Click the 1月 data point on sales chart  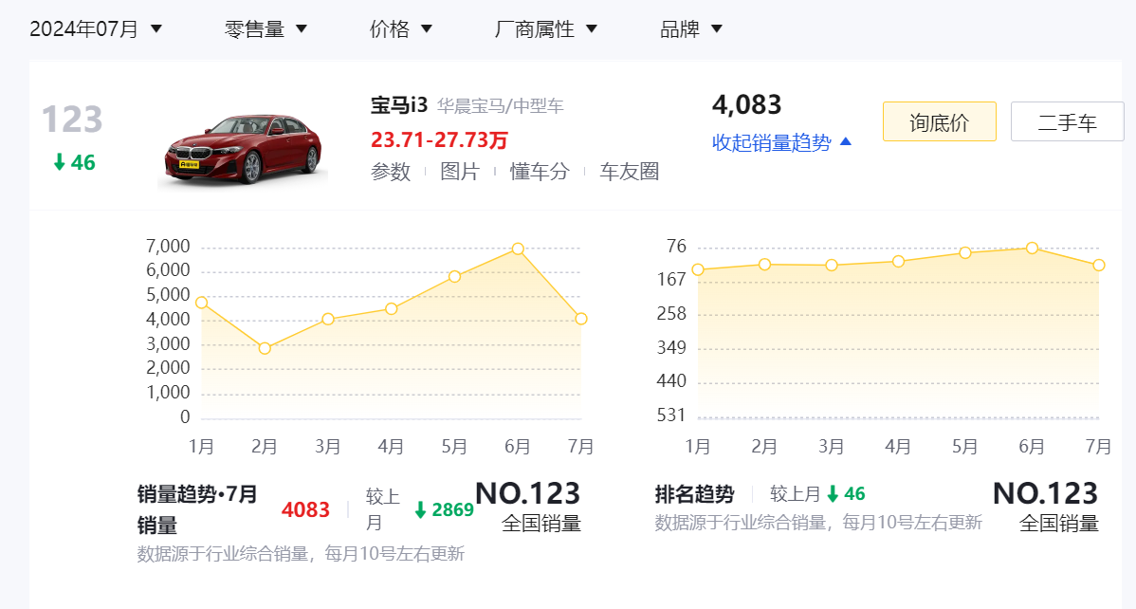pyautogui.click(x=201, y=303)
